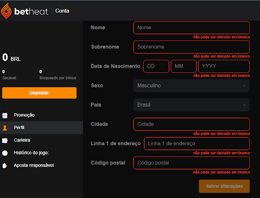Focus the Nome input field
The height and width of the screenshot is (198, 260).
click(191, 28)
